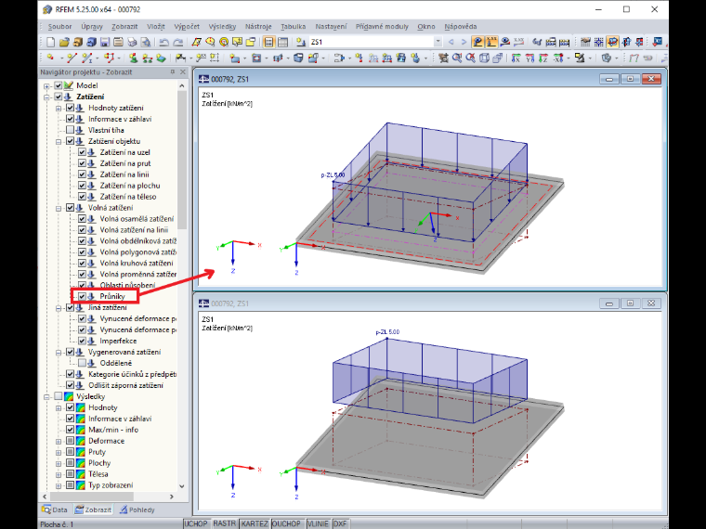706x529 pixels.
Task: Collapse the Zatížení tree node
Action: (46, 97)
